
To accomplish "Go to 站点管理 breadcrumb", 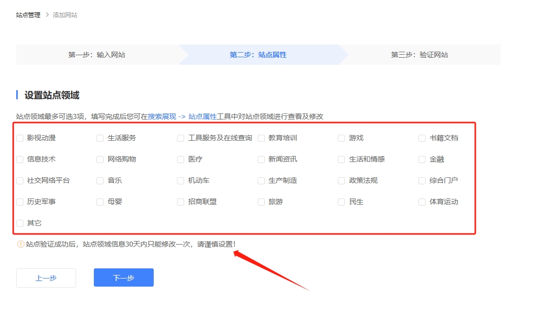I will point(28,15).
